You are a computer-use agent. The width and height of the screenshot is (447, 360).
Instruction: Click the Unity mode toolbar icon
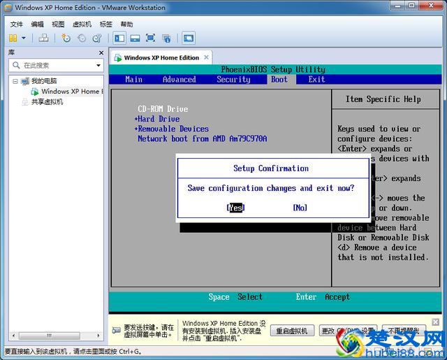click(x=166, y=38)
